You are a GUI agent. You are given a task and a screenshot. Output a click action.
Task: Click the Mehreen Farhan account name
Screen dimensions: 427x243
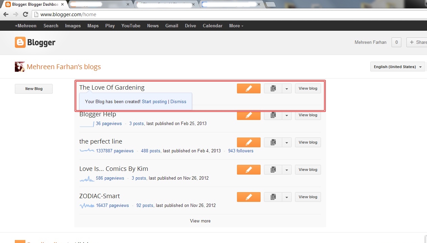371,42
